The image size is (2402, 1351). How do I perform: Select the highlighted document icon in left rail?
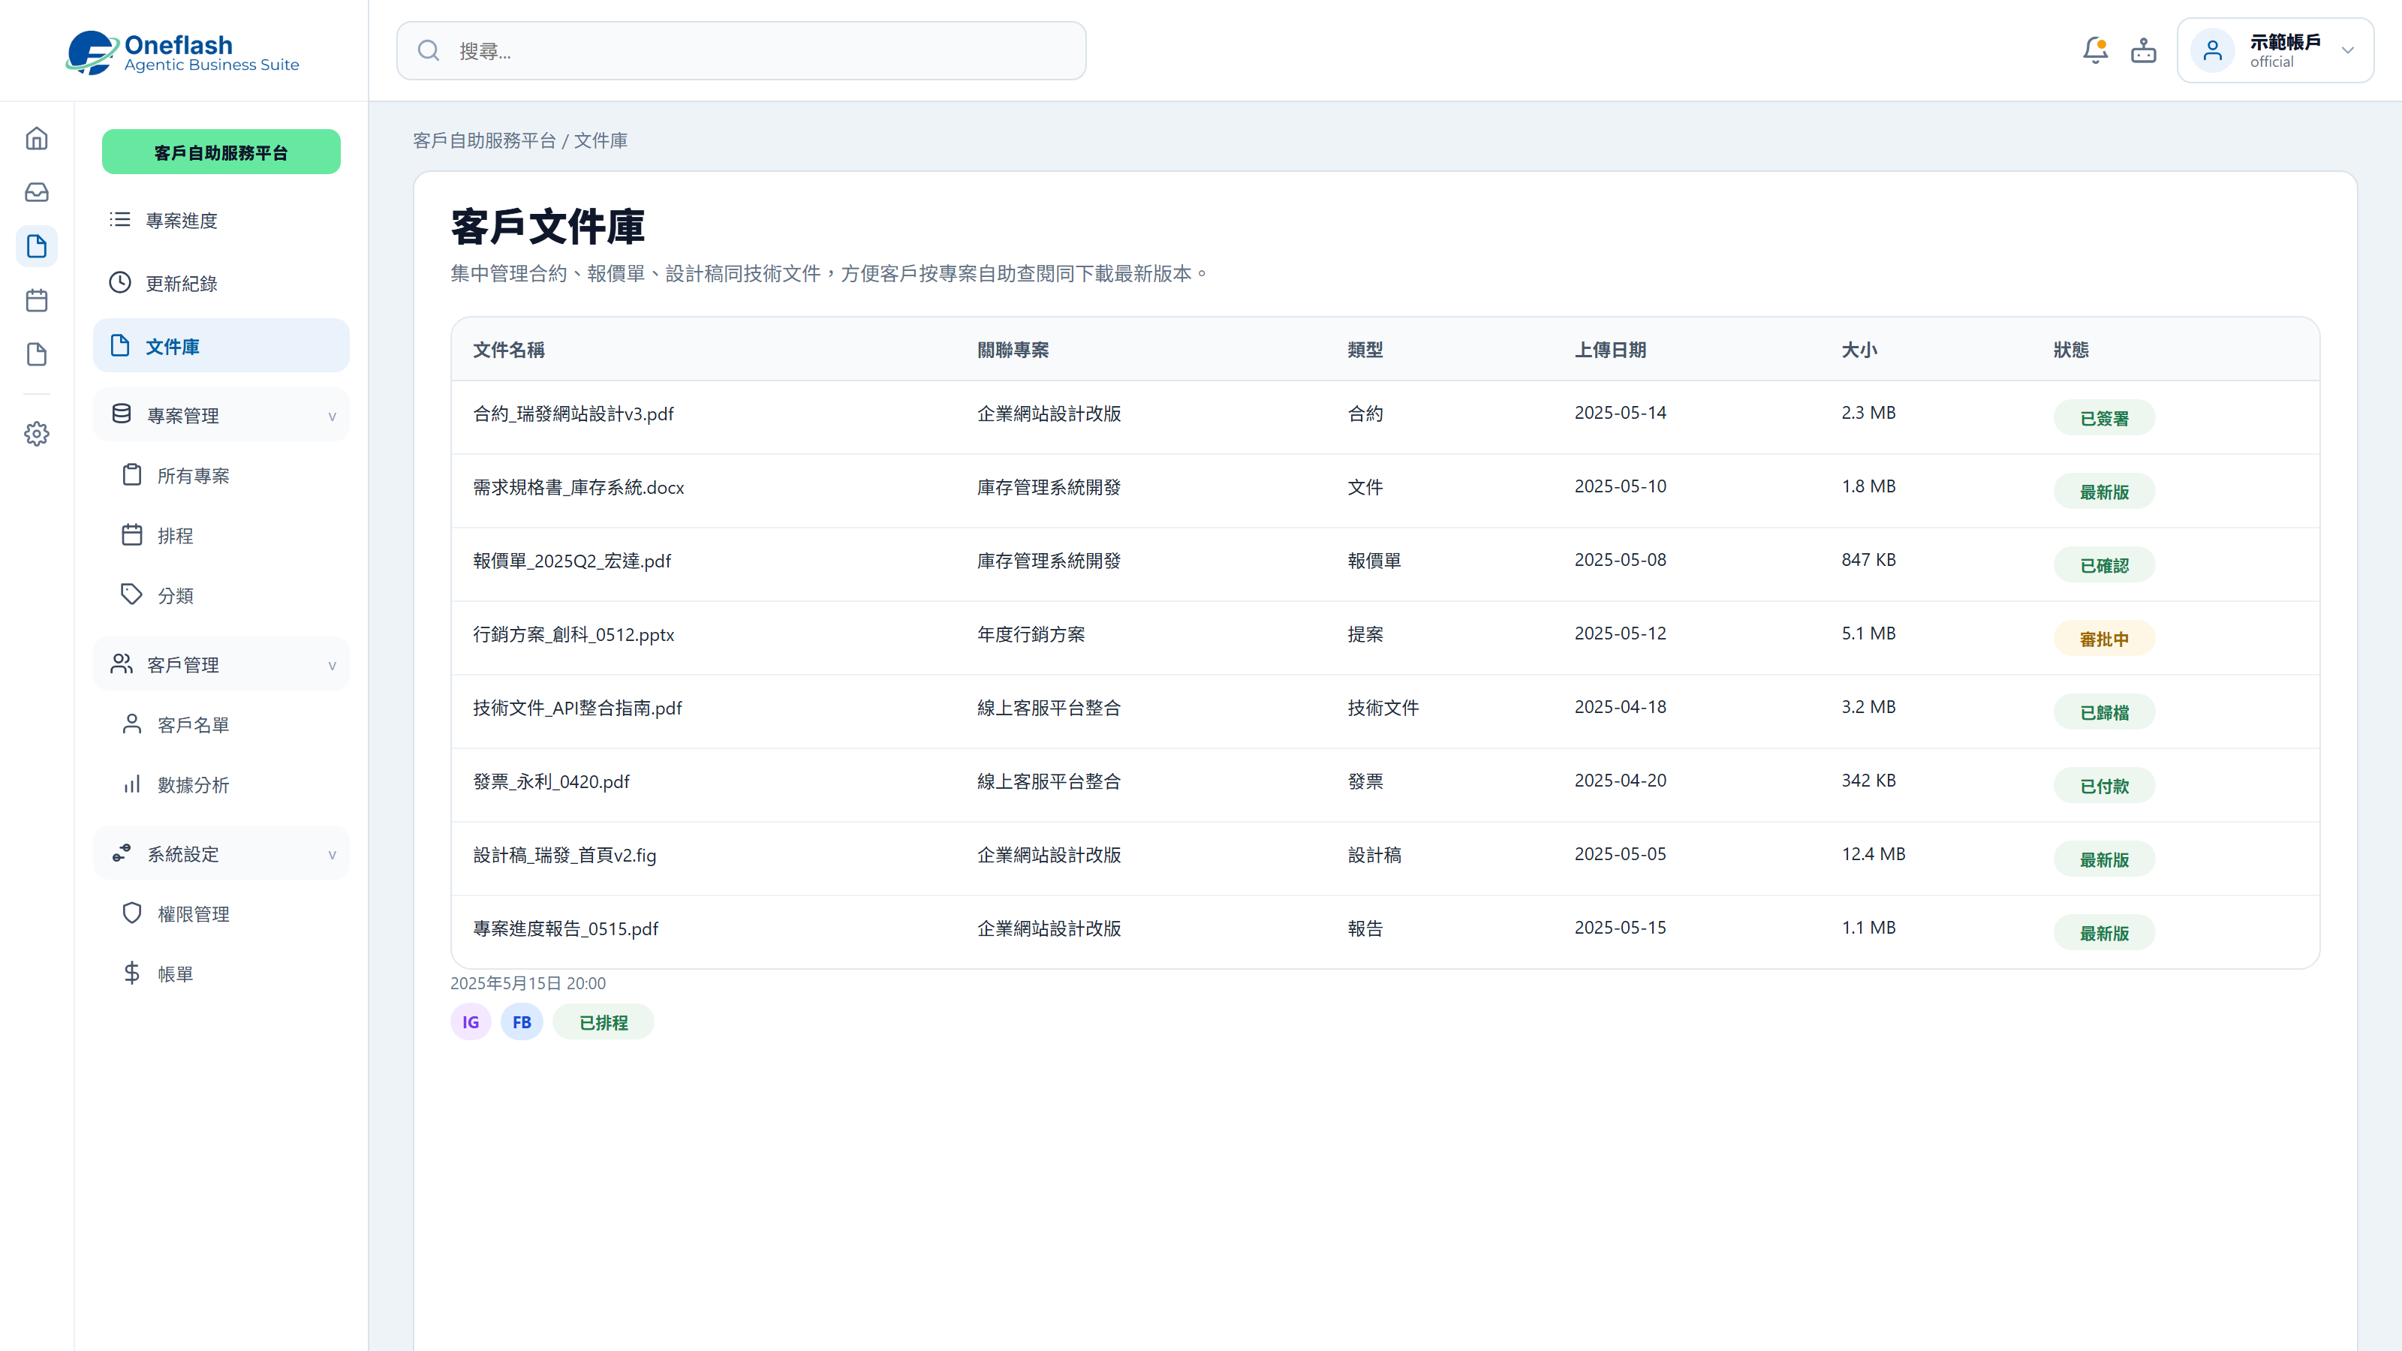point(36,246)
